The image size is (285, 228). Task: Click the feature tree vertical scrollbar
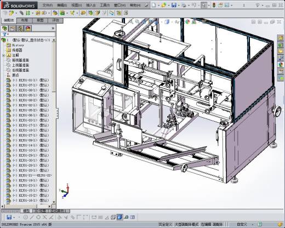(x=54, y=121)
